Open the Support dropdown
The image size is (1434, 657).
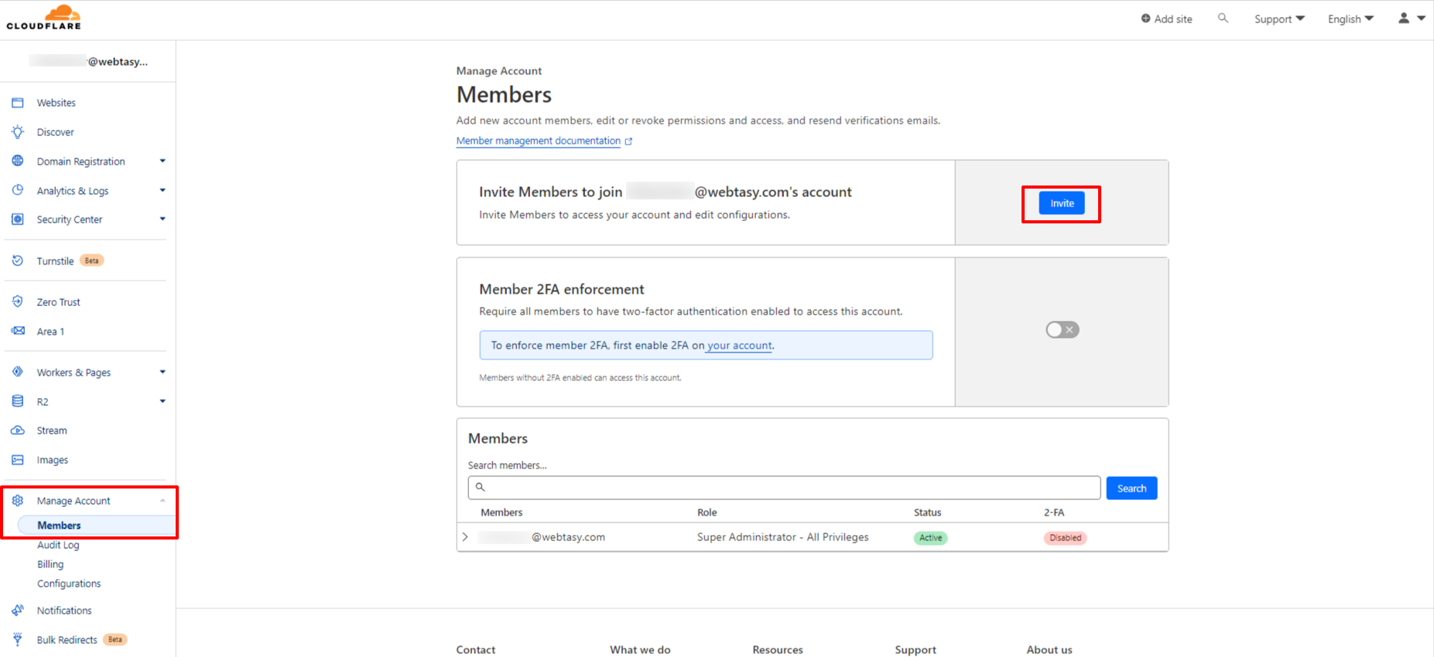(1279, 19)
